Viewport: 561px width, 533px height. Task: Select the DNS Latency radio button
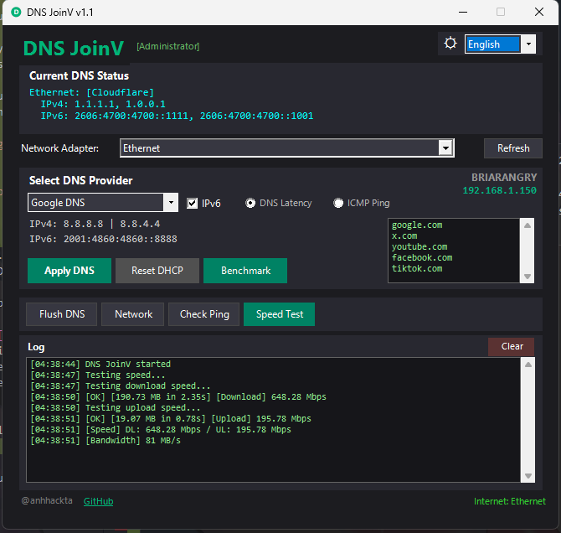click(x=250, y=203)
